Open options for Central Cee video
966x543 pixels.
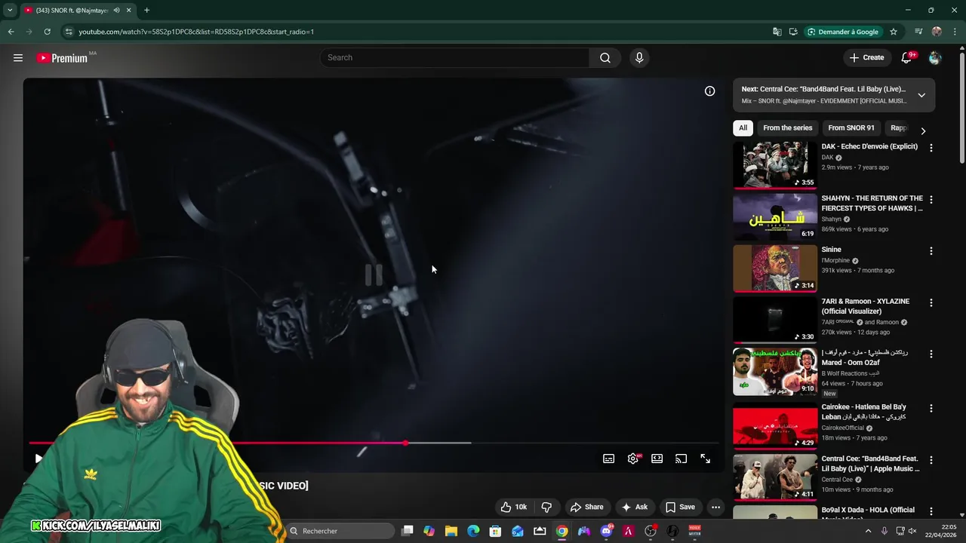click(x=931, y=460)
